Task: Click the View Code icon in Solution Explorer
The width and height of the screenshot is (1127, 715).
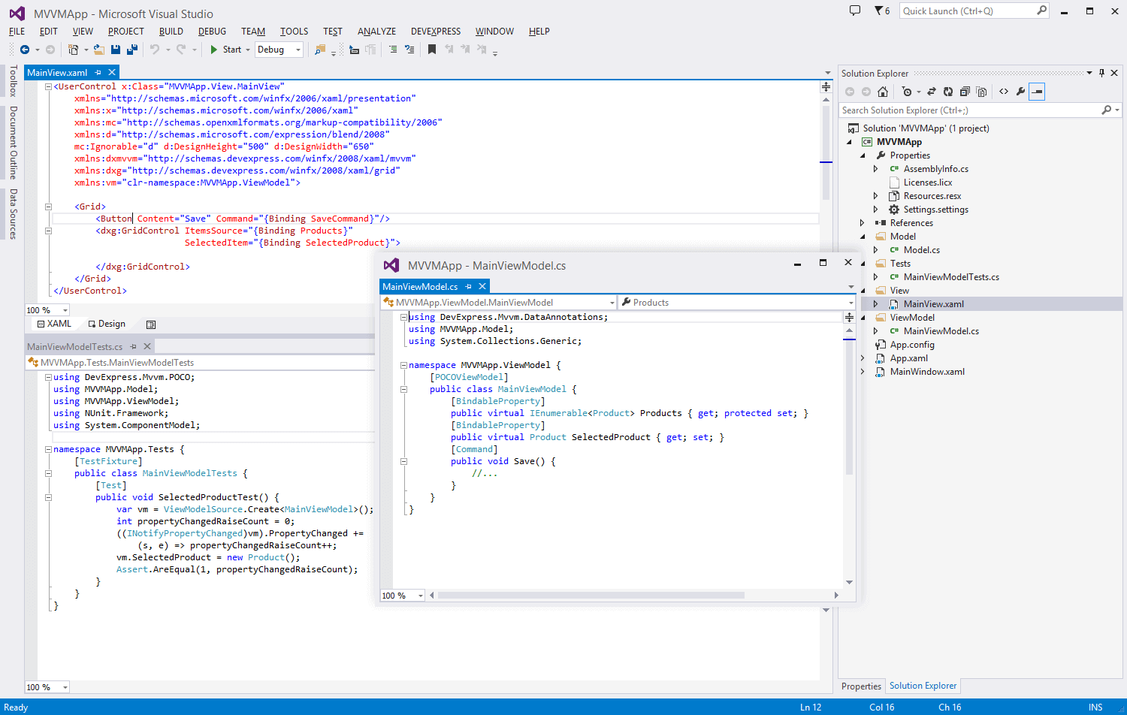Action: (x=1004, y=92)
